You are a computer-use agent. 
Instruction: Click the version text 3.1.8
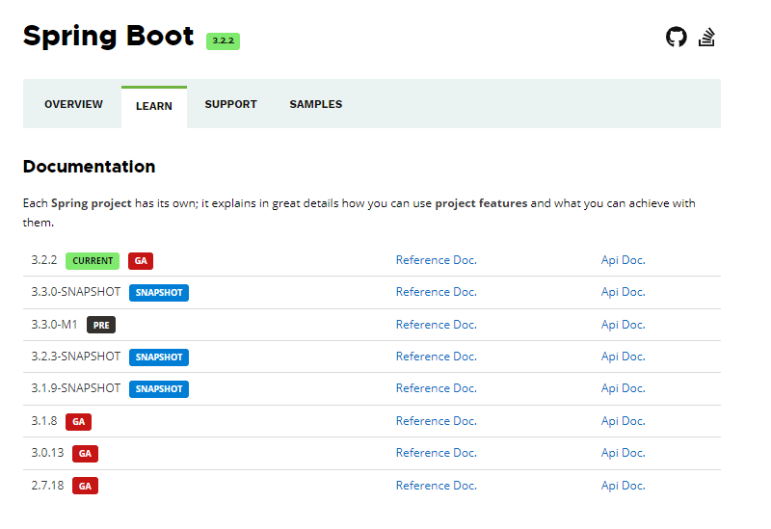coord(44,421)
